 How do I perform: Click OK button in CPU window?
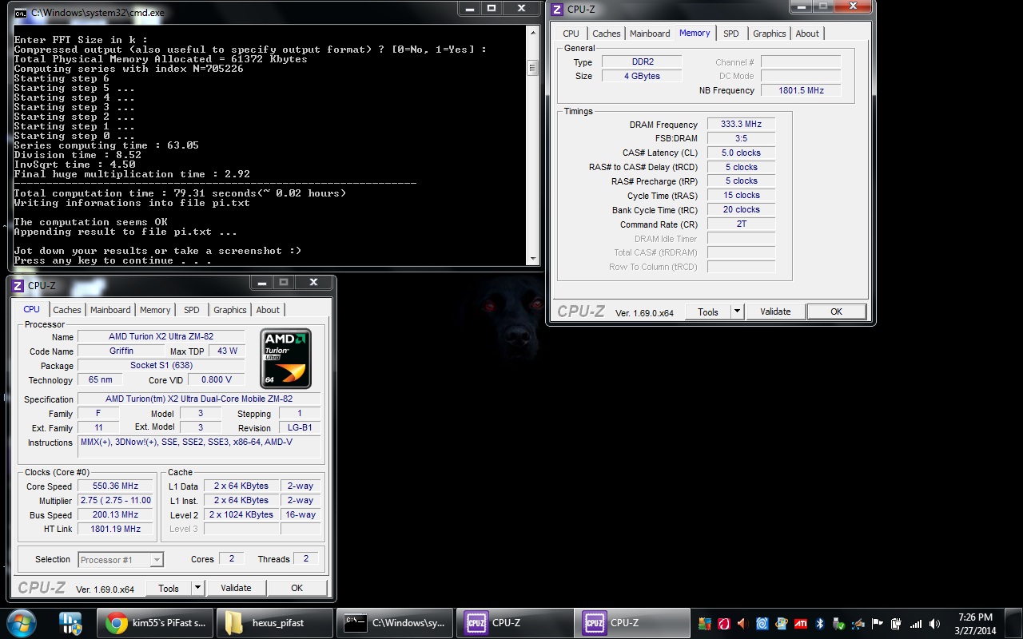point(297,588)
